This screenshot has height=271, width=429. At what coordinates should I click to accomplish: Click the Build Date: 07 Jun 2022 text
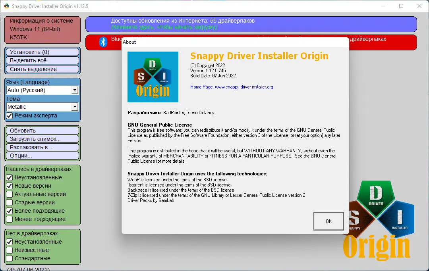point(213,76)
